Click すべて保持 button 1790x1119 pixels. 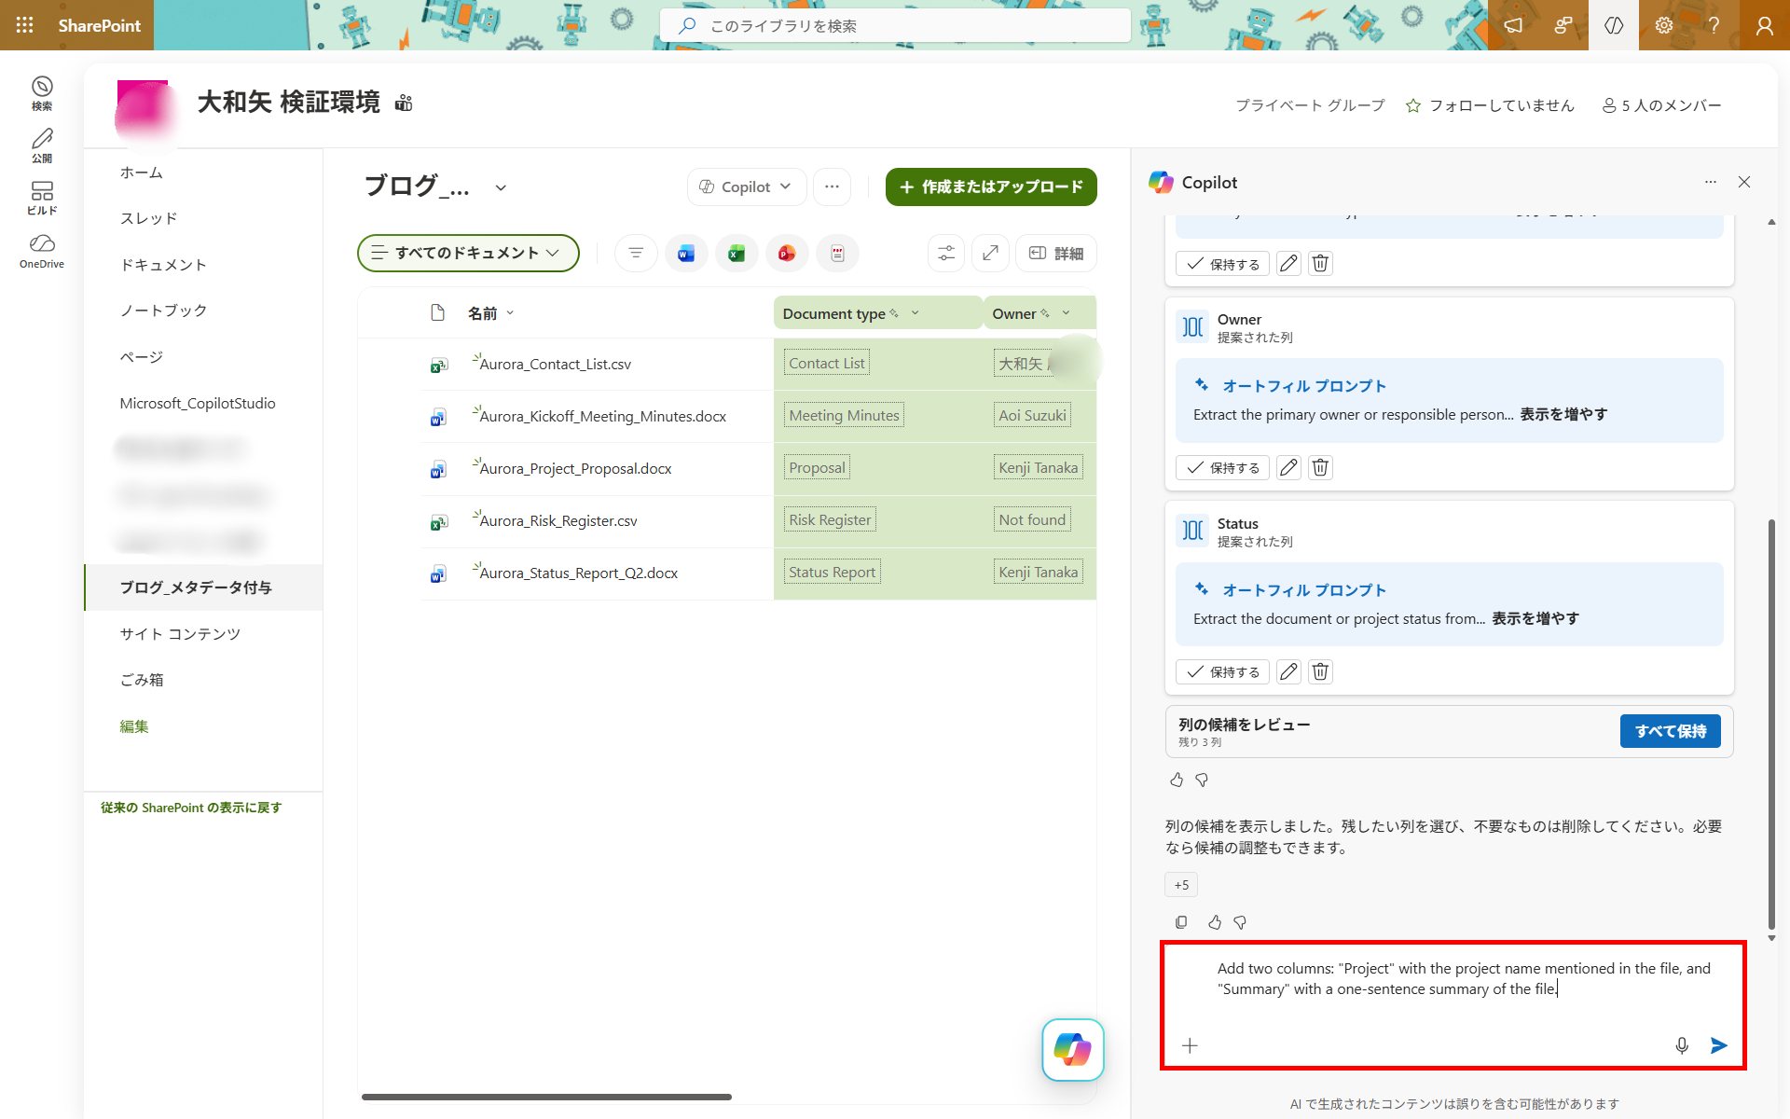point(1670,731)
